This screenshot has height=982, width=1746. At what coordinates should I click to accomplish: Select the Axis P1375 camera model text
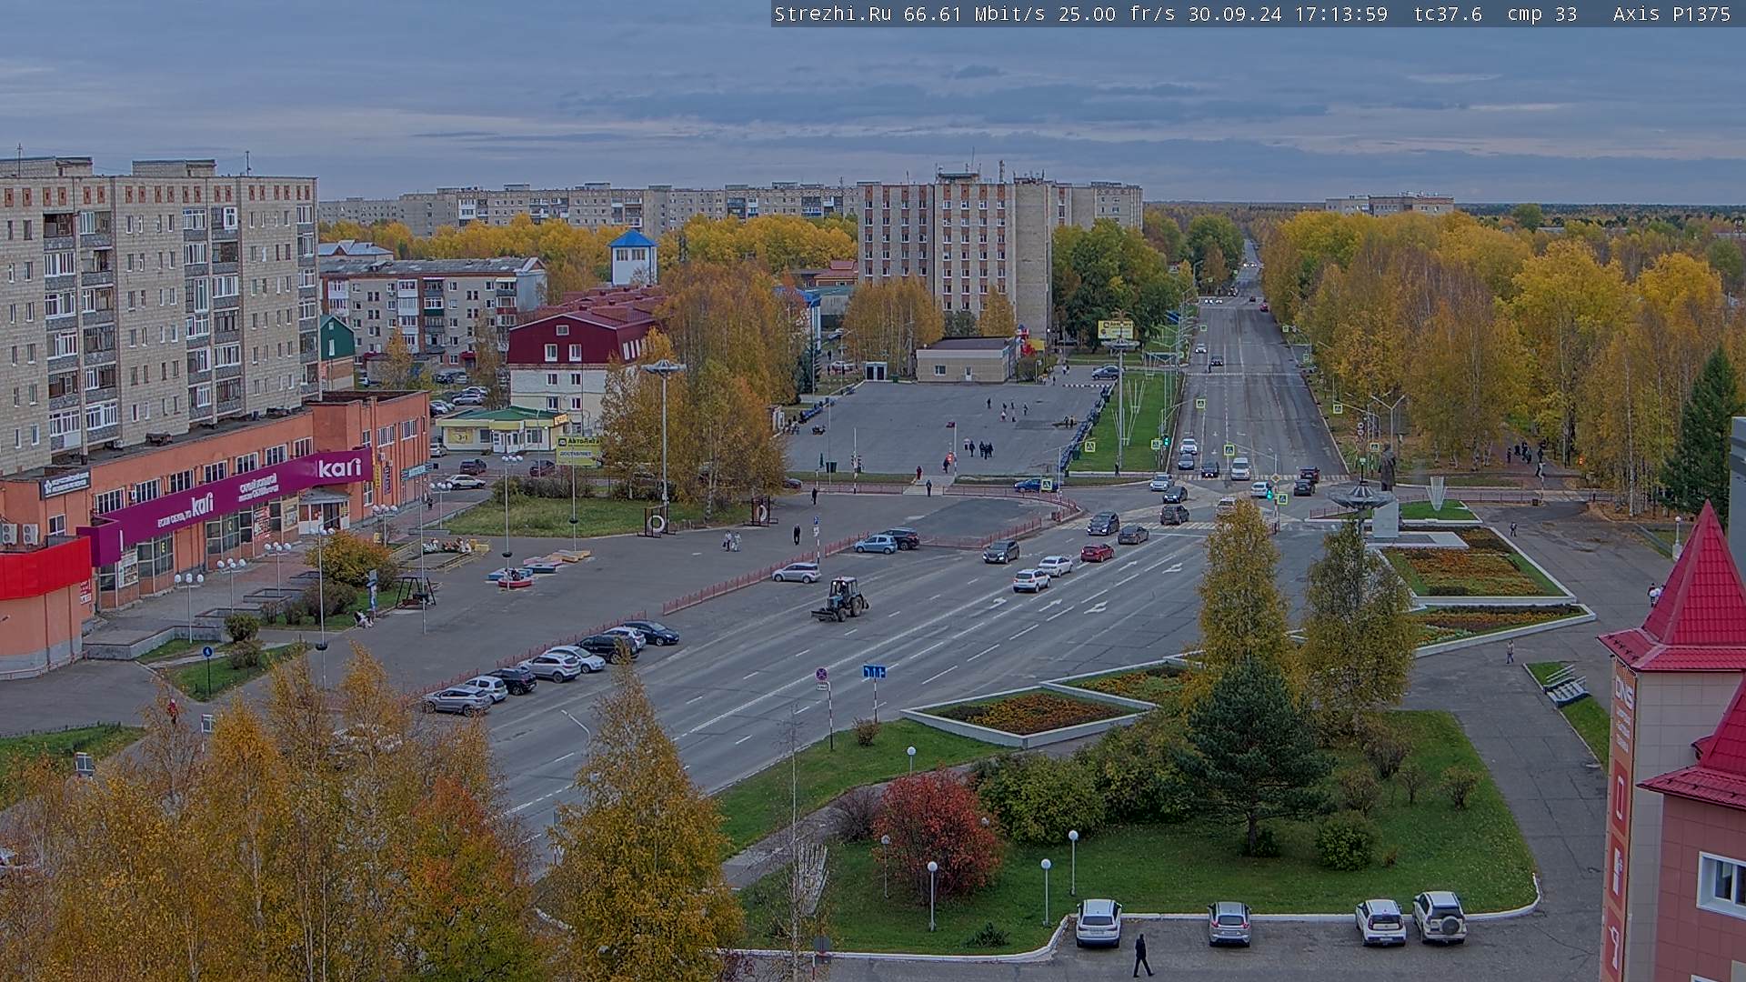tap(1672, 14)
